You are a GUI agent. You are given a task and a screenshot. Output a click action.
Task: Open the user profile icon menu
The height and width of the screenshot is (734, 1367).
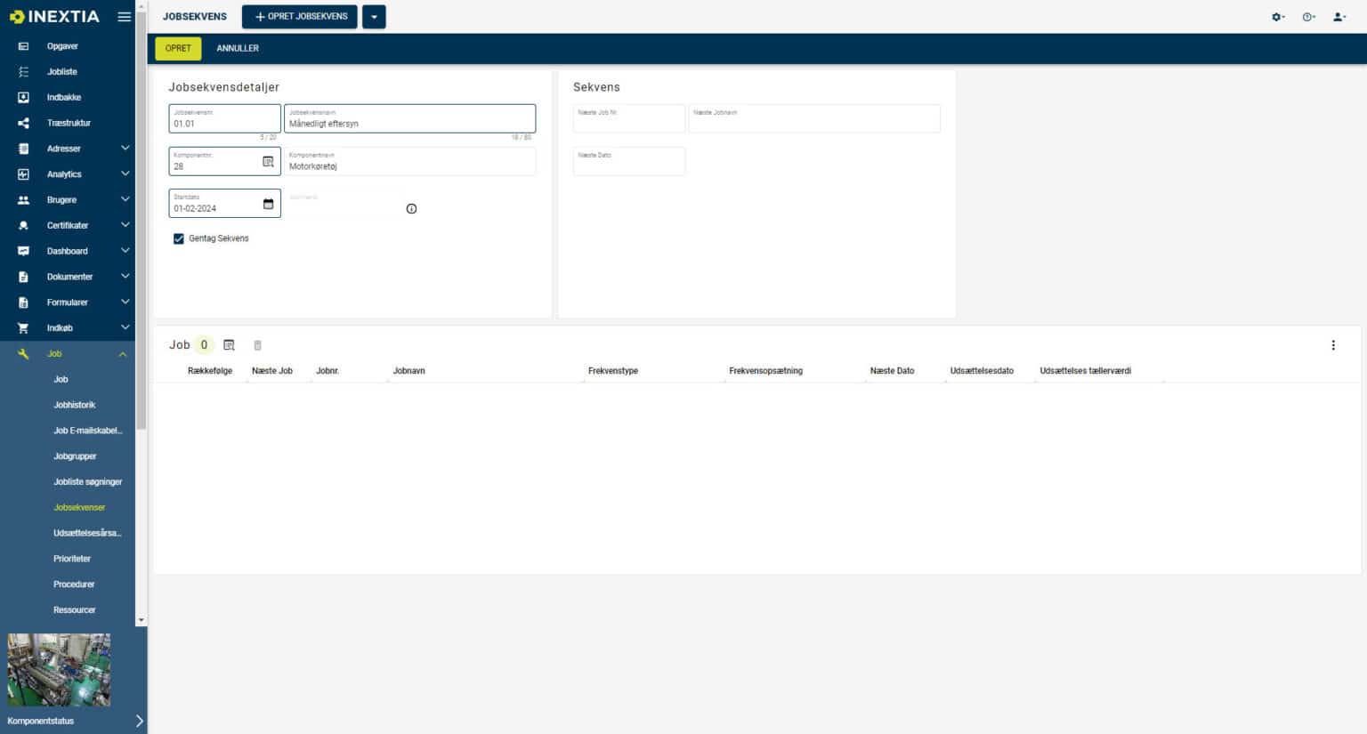(1339, 17)
